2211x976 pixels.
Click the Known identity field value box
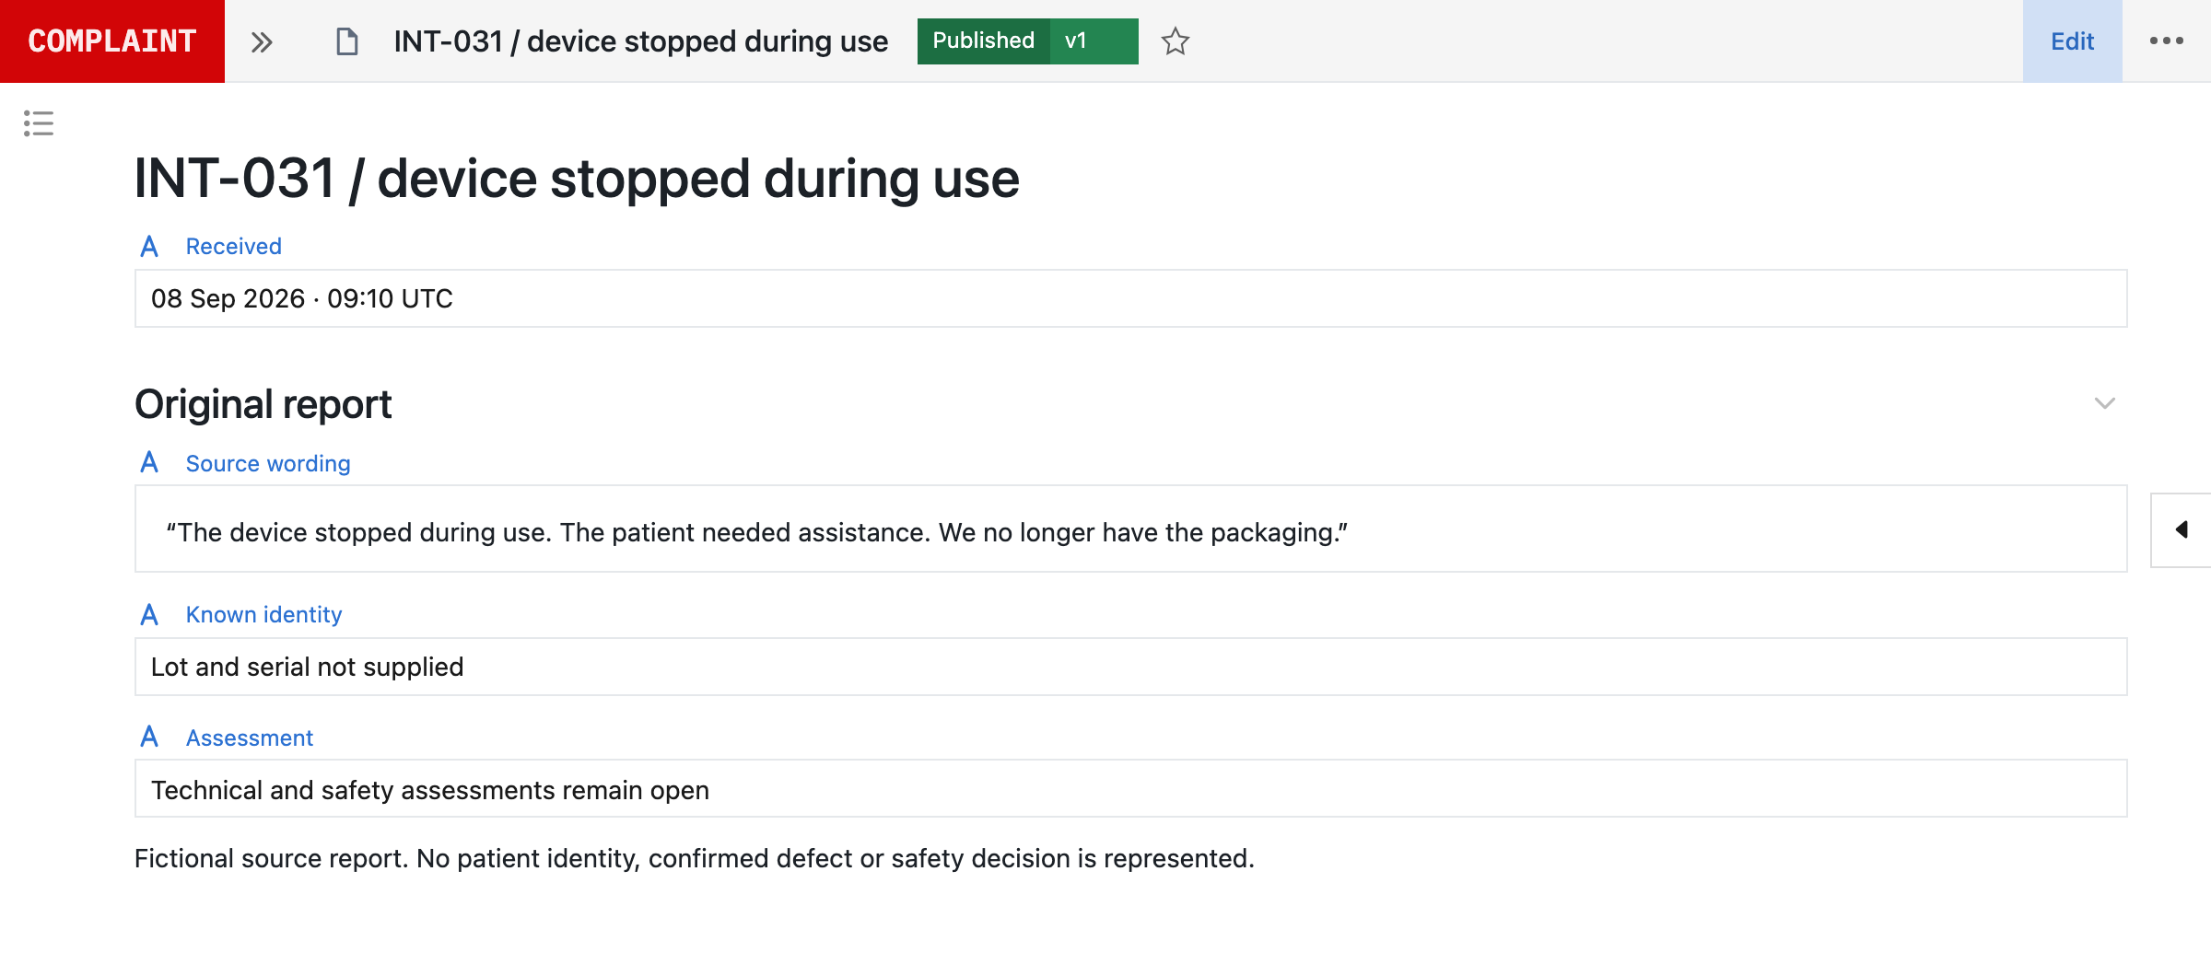pos(1131,667)
